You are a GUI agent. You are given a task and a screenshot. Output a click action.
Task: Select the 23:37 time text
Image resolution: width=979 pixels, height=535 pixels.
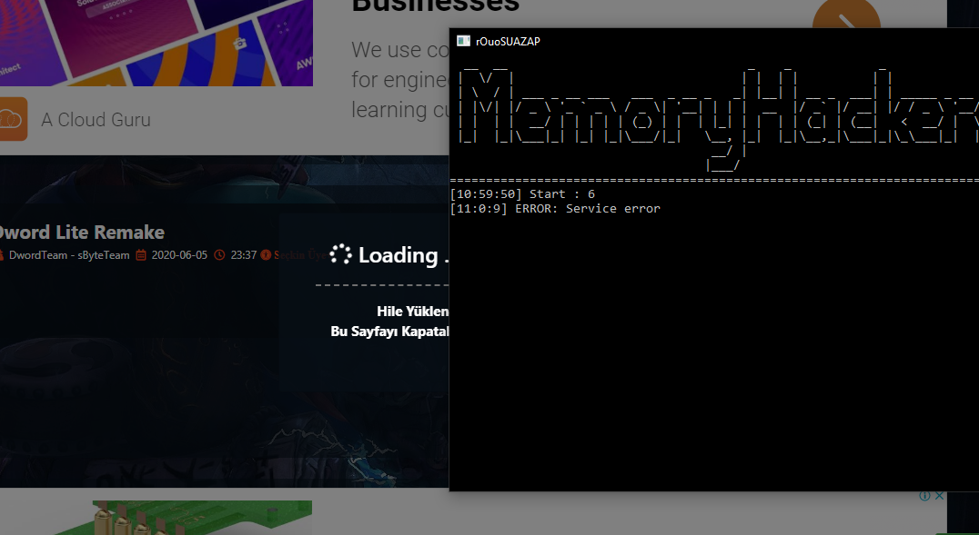[x=244, y=255]
